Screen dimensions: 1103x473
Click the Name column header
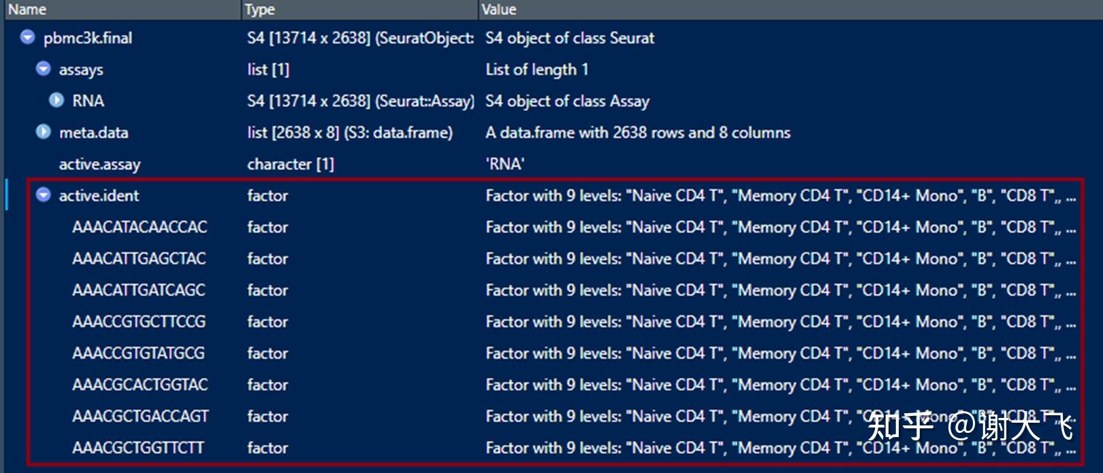[27, 10]
